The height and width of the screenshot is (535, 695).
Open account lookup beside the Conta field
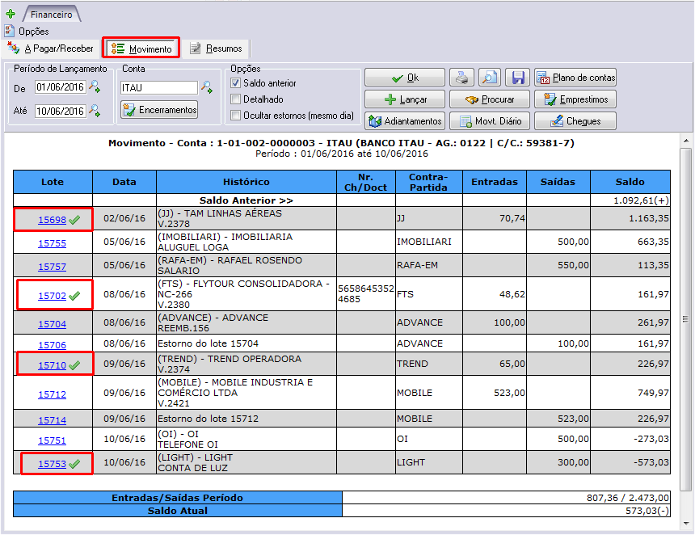[x=207, y=86]
